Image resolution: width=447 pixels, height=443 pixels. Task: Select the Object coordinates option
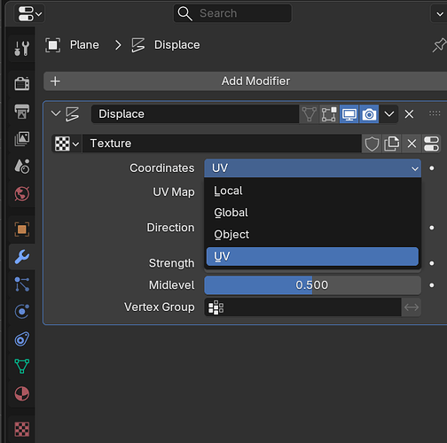pos(313,235)
